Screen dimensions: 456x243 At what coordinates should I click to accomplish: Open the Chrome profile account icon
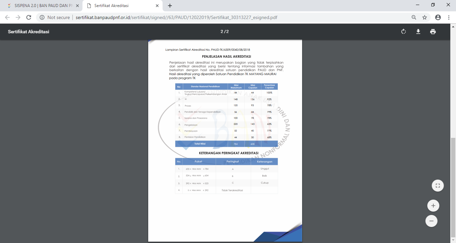438,17
